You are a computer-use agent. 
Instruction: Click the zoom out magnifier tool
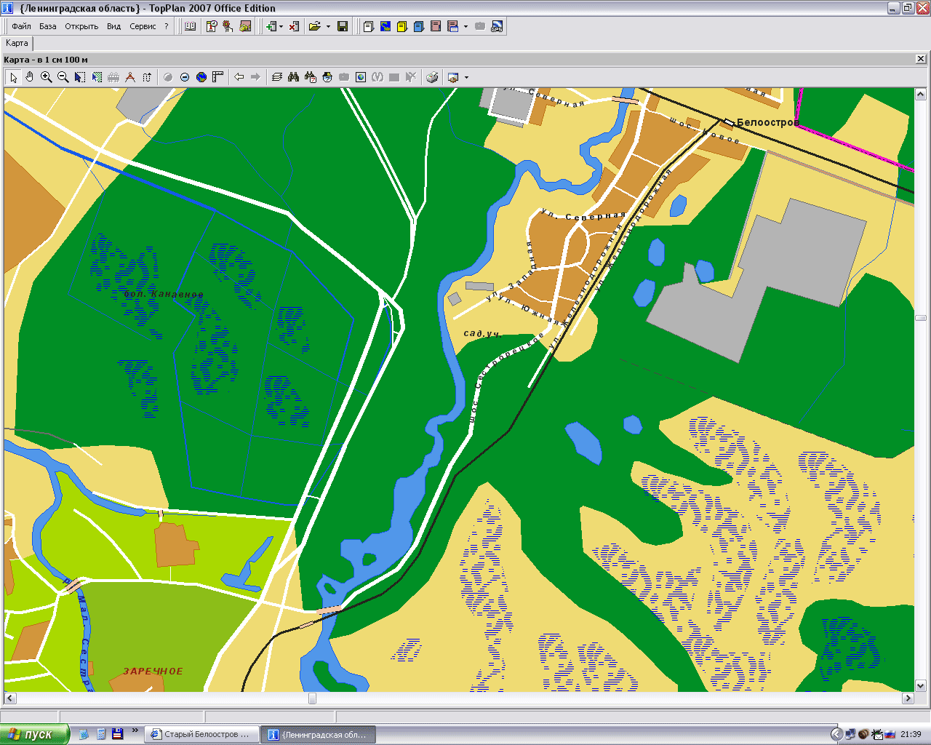[x=63, y=77]
